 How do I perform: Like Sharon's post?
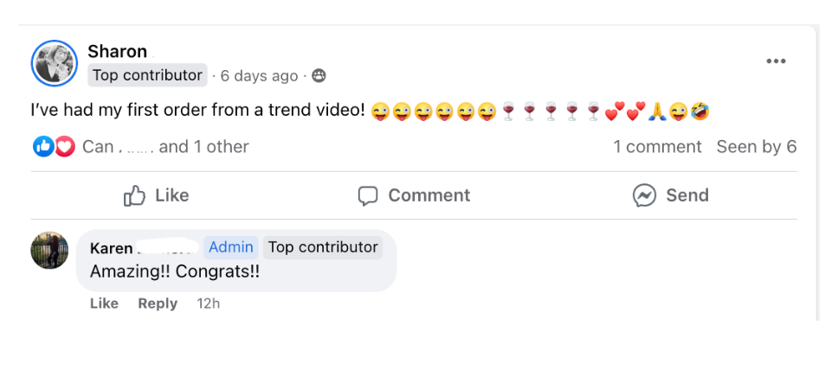157,196
